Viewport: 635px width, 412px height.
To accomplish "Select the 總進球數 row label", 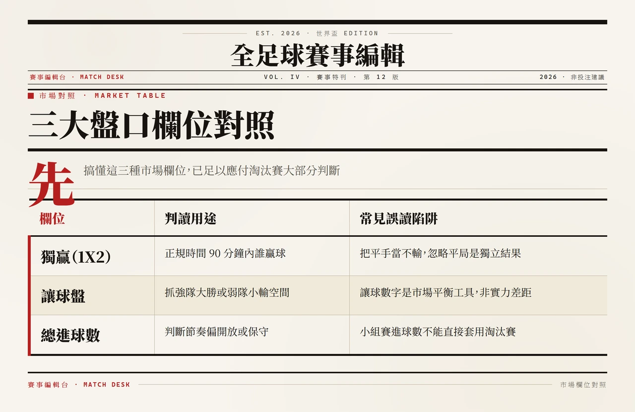I will (x=70, y=336).
